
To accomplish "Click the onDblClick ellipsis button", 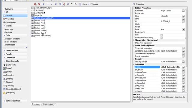I will click(x=183, y=70).
